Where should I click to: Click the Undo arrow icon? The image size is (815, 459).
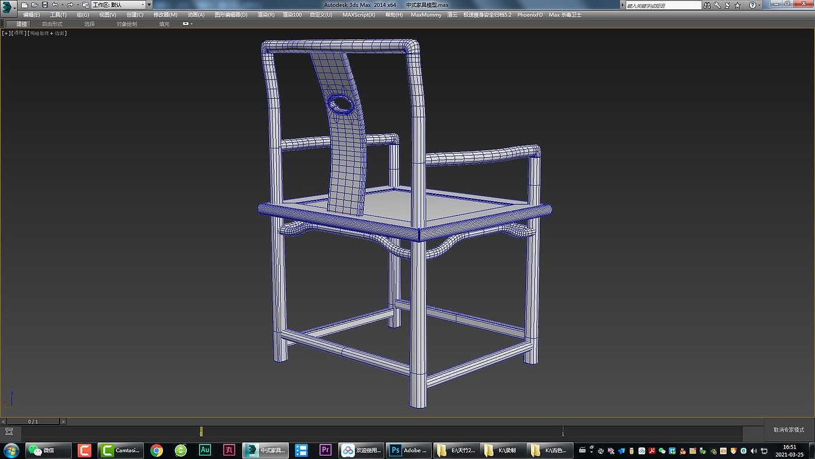tap(55, 5)
